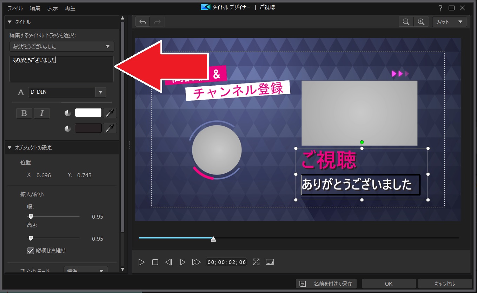Click the font letter A icon
This screenshot has width=477, height=293.
coord(21,93)
